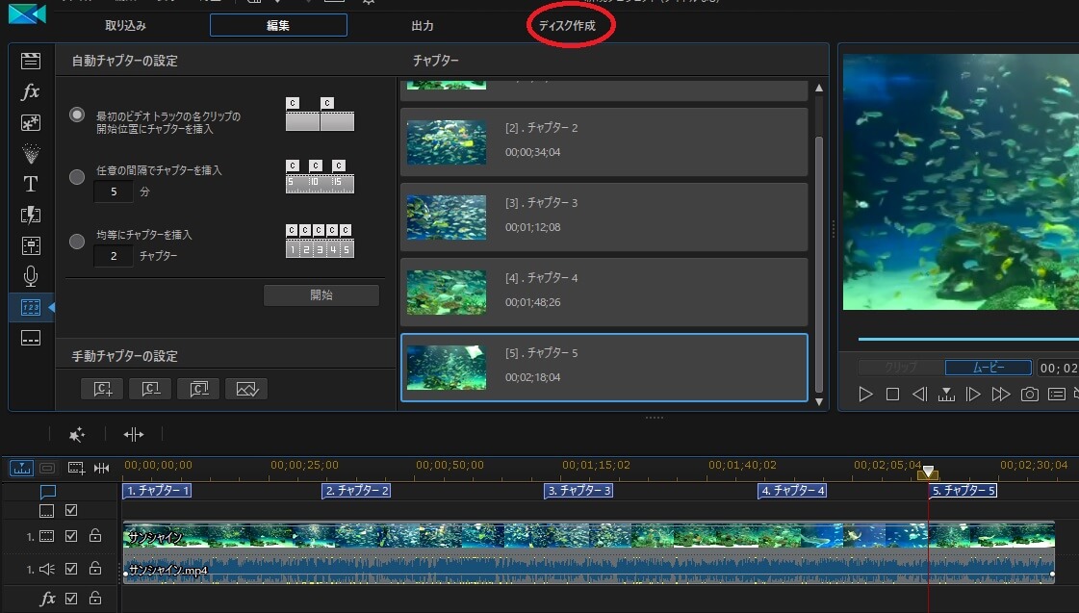Open the Title Room T icon
Screen dimensions: 1079x613
point(30,184)
